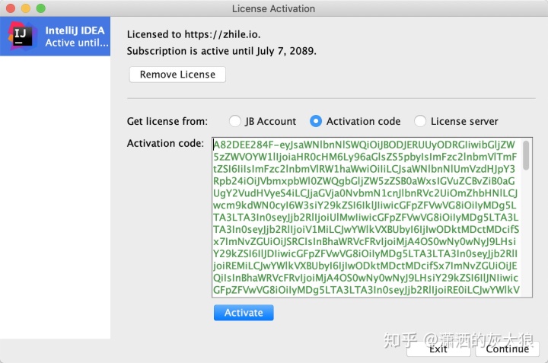
Task: Click the Remove License button
Action: tap(177, 75)
